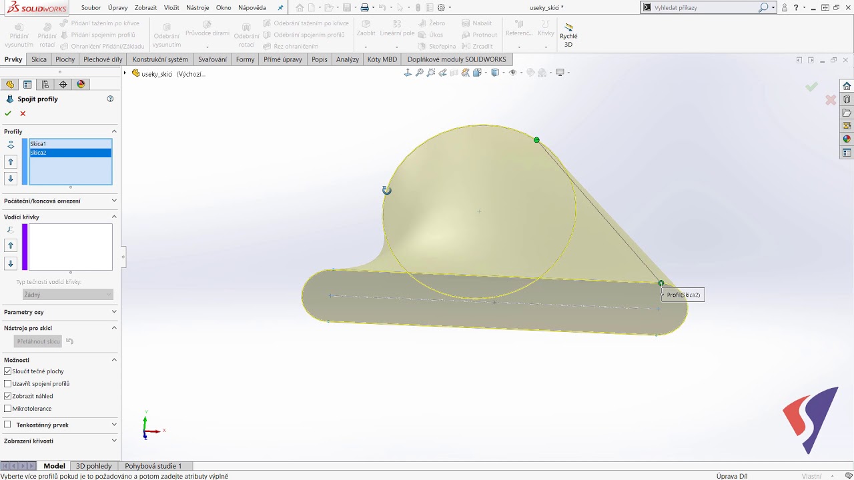This screenshot has height=480, width=854.
Task: Collapse the Profily section
Action: (114, 131)
